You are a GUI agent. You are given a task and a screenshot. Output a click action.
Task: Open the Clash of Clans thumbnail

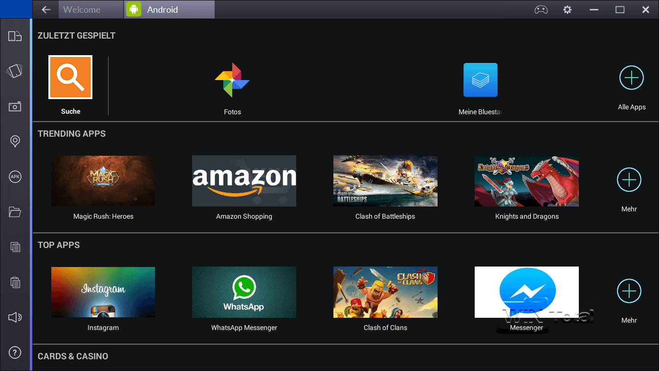click(385, 292)
